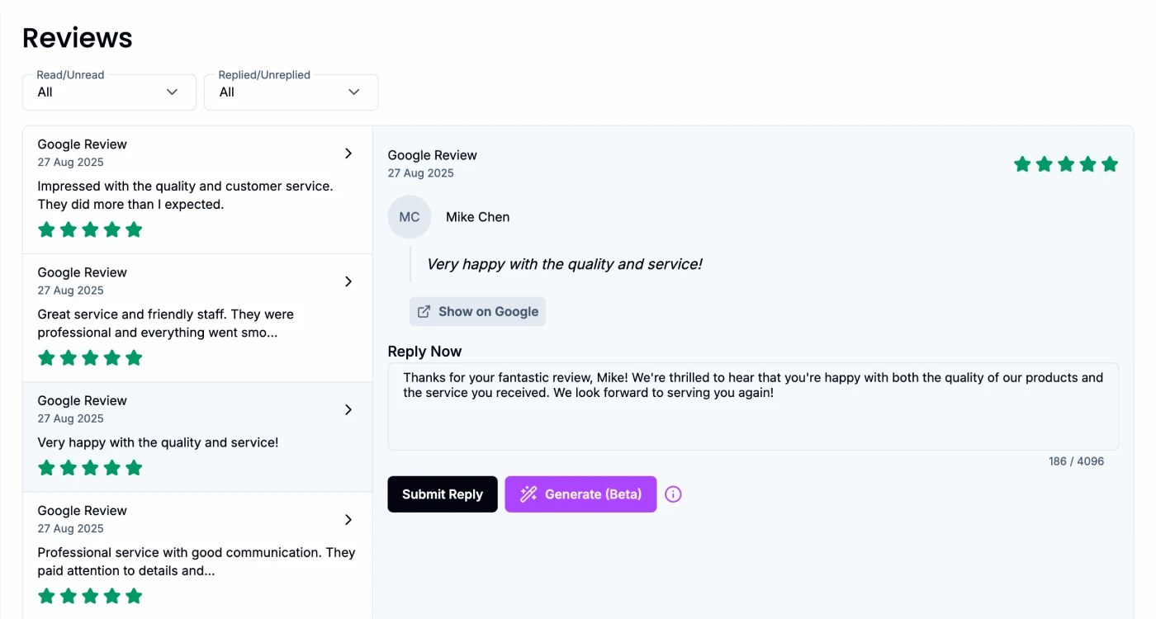This screenshot has width=1156, height=619.
Task: Click the character count '186 / 4096'
Action: (1076, 461)
